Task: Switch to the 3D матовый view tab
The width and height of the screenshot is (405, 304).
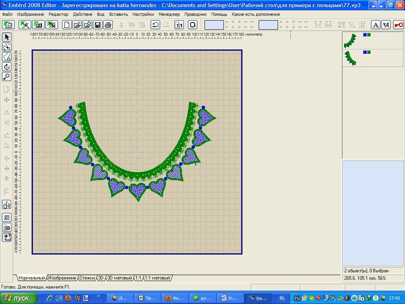Action: point(119,278)
